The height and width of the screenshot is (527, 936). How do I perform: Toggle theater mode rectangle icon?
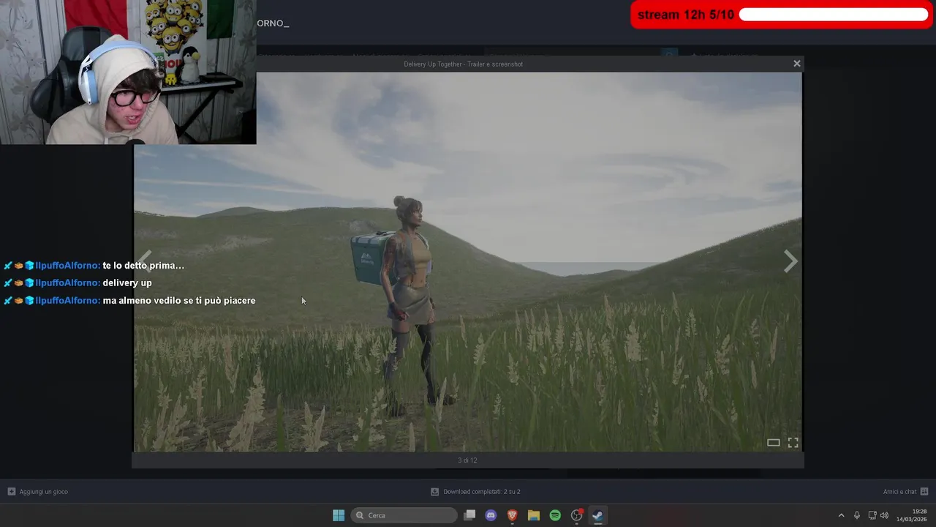[773, 442]
